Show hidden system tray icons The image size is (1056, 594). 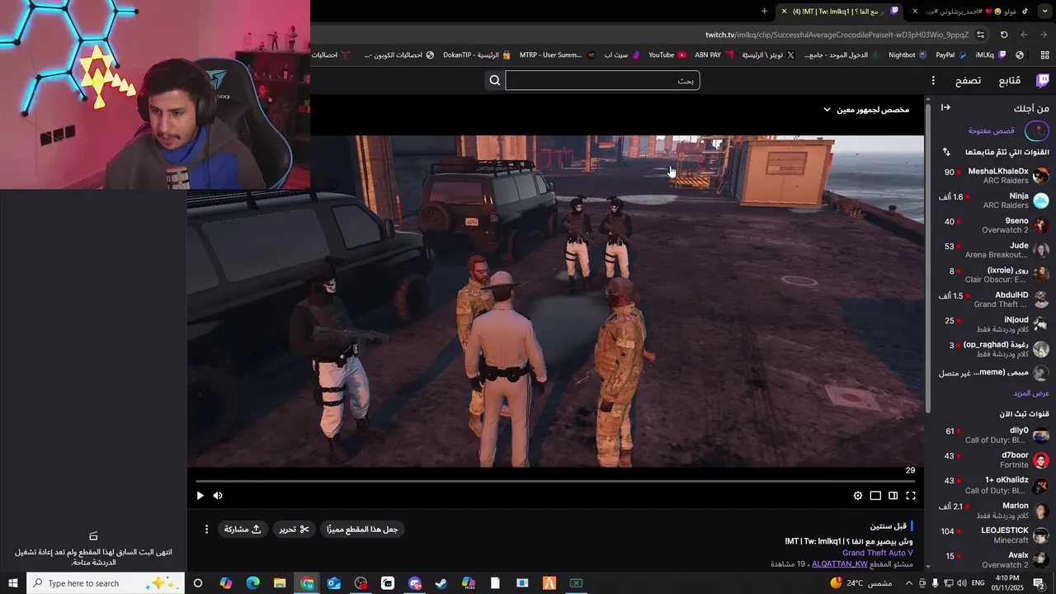coord(909,583)
